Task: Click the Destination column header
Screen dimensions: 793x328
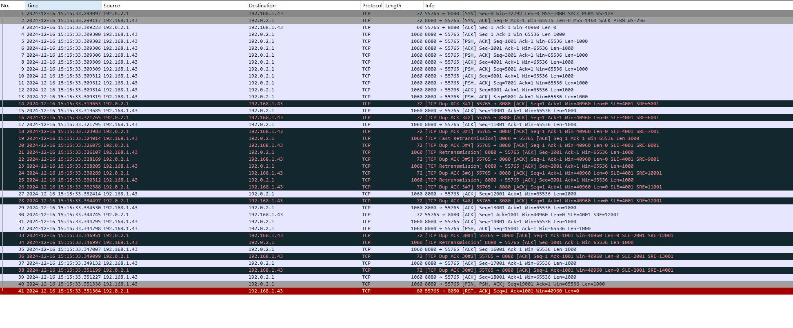Action: click(x=304, y=5)
